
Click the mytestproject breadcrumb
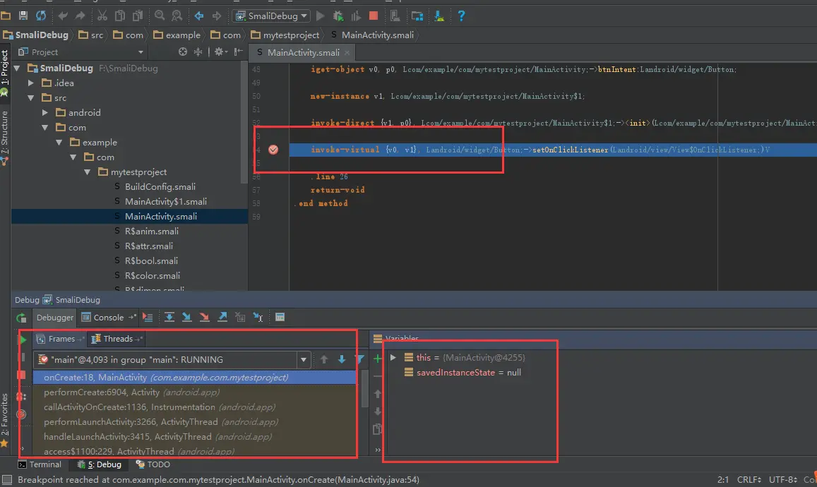pyautogui.click(x=285, y=35)
